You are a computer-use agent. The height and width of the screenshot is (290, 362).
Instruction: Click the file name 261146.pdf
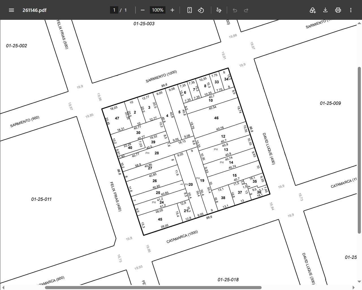pos(35,10)
